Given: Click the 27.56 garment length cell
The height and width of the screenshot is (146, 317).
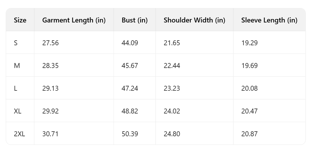Looking at the screenshot, I should (x=50, y=43).
